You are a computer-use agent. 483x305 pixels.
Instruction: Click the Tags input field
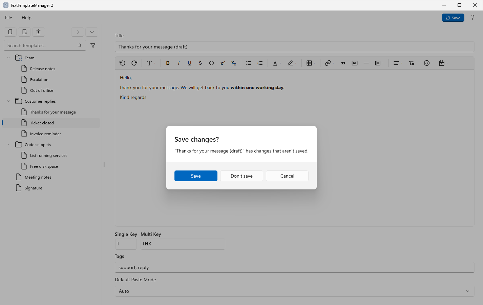(294, 267)
